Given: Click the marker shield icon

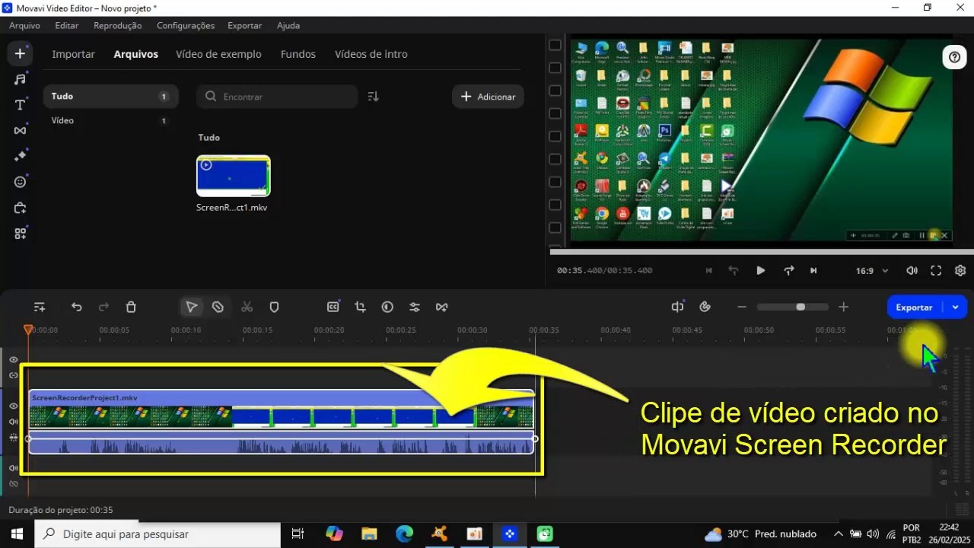Looking at the screenshot, I should click(274, 307).
